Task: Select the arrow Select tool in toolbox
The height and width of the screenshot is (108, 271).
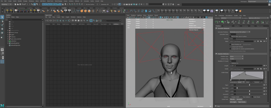Action: click(2, 17)
